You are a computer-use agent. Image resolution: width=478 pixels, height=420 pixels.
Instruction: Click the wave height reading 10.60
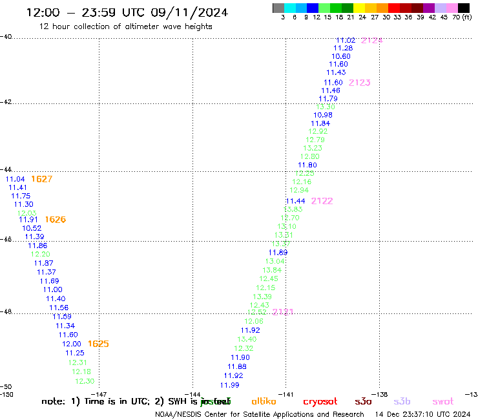point(341,56)
